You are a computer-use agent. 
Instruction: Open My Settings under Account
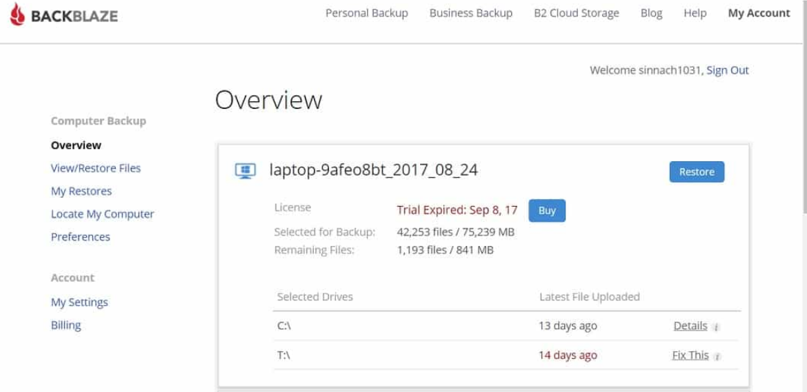coord(79,302)
